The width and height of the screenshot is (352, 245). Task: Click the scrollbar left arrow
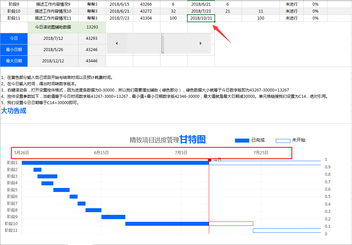pyautogui.click(x=117, y=43)
